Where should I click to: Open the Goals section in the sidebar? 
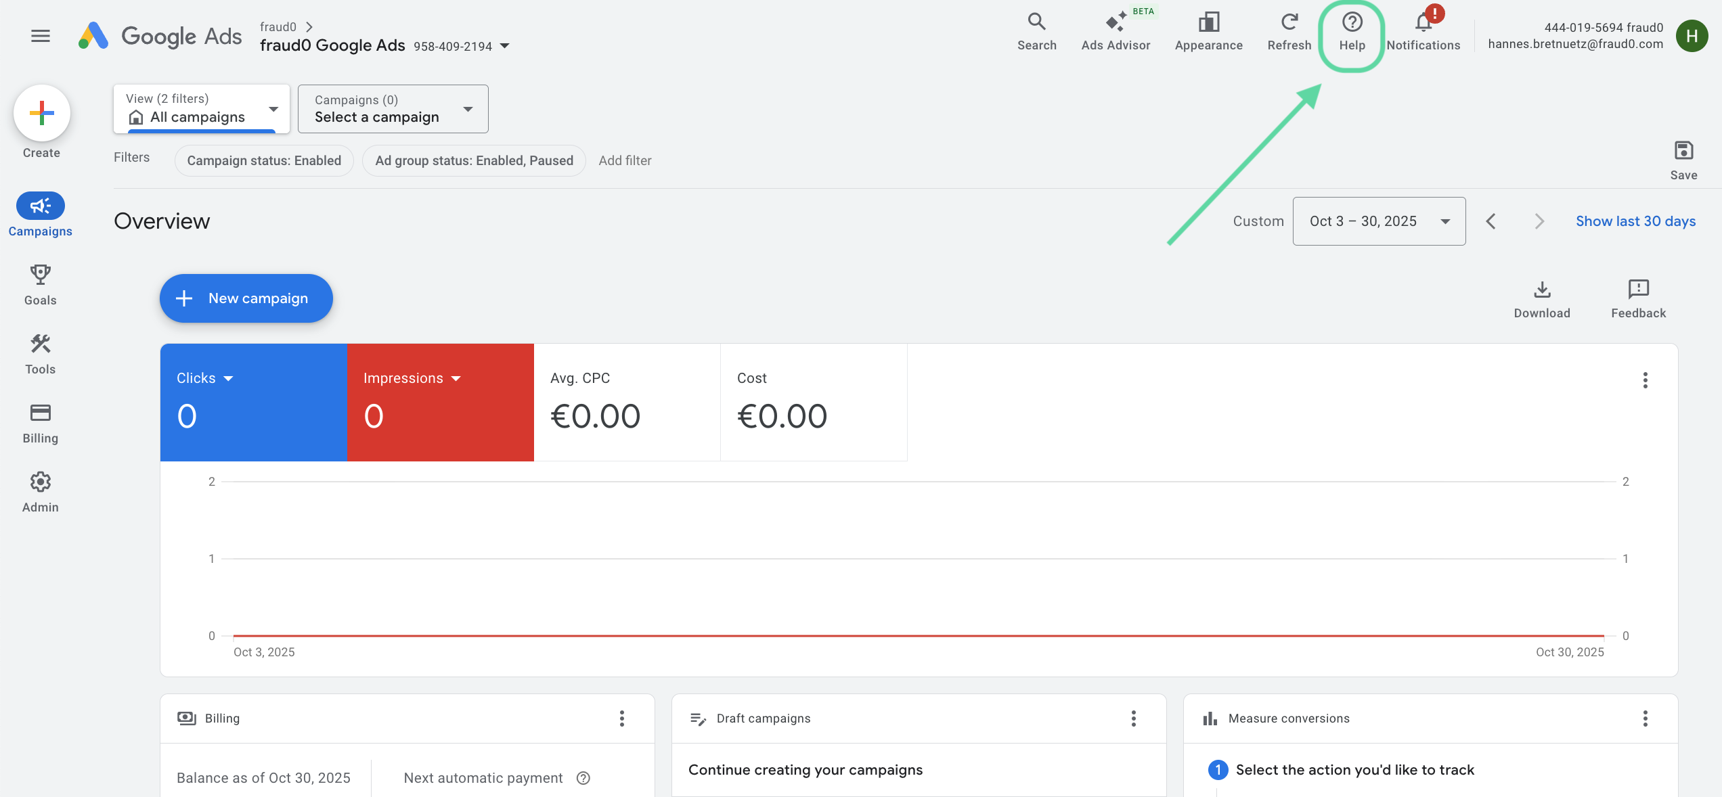(40, 284)
